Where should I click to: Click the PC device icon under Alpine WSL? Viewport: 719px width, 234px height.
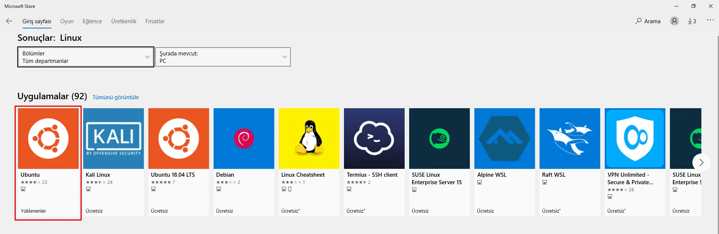pyautogui.click(x=479, y=182)
